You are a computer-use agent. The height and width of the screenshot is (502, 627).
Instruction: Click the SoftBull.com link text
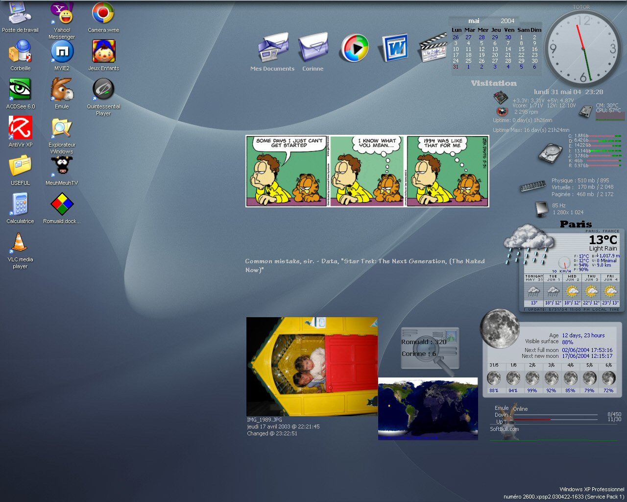(x=505, y=429)
